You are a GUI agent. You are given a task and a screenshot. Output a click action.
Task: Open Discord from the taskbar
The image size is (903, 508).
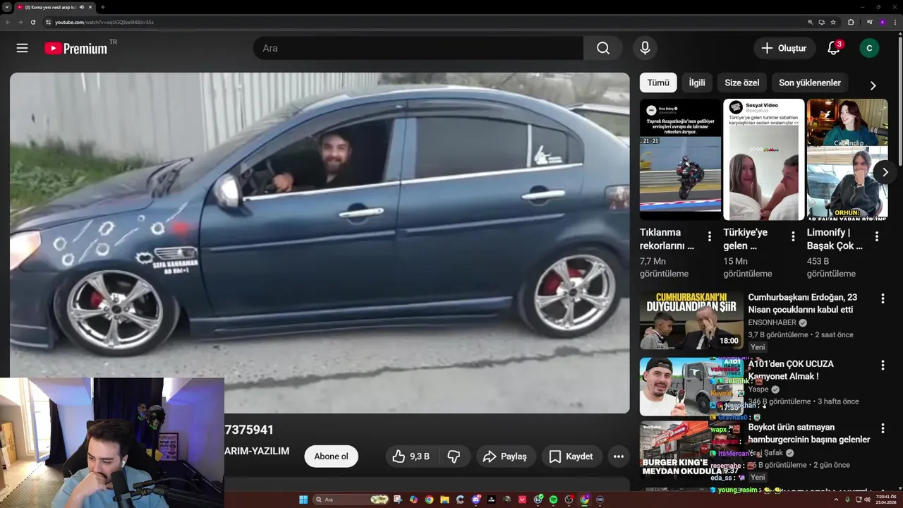[476, 500]
